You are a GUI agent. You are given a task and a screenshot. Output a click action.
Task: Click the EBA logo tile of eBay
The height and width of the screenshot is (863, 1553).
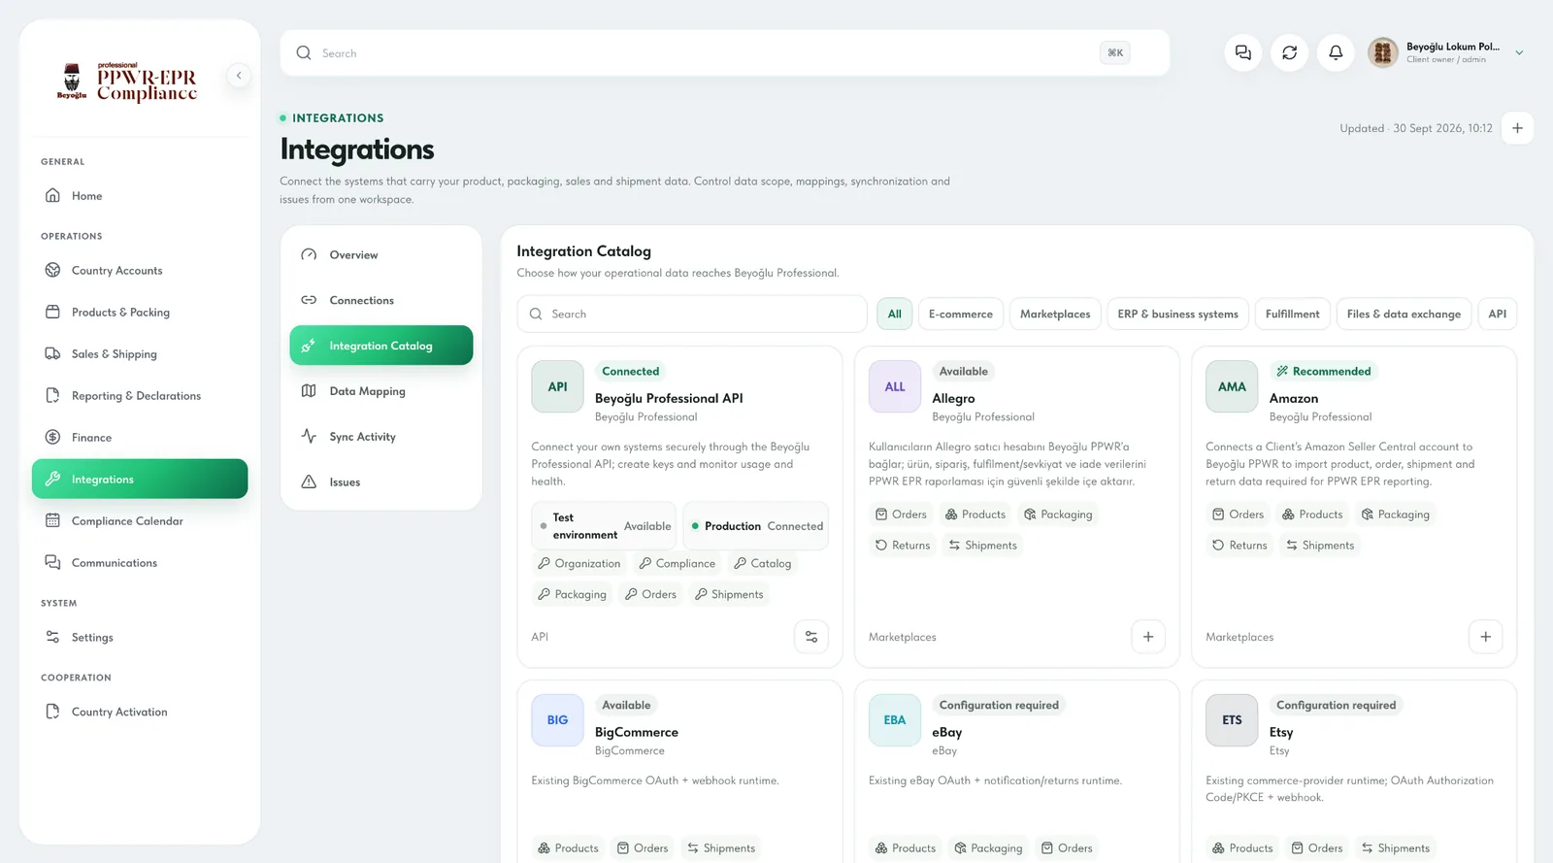(x=895, y=720)
